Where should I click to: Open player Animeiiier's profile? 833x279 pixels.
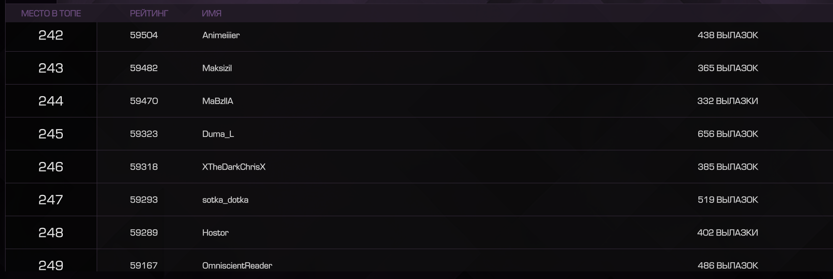[221, 35]
